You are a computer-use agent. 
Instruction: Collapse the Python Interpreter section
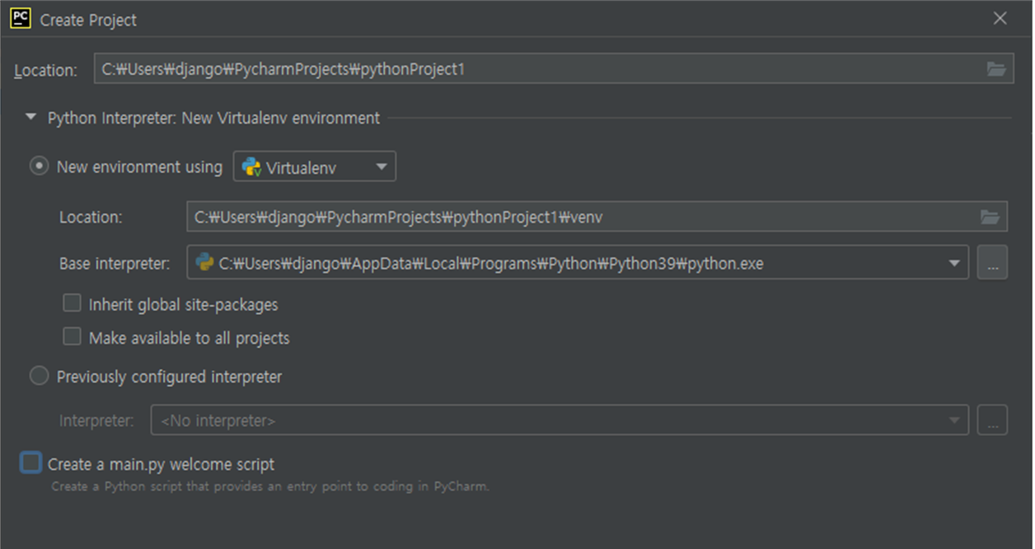(31, 118)
